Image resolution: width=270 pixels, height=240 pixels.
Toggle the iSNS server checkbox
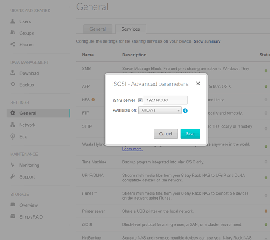coord(140,101)
